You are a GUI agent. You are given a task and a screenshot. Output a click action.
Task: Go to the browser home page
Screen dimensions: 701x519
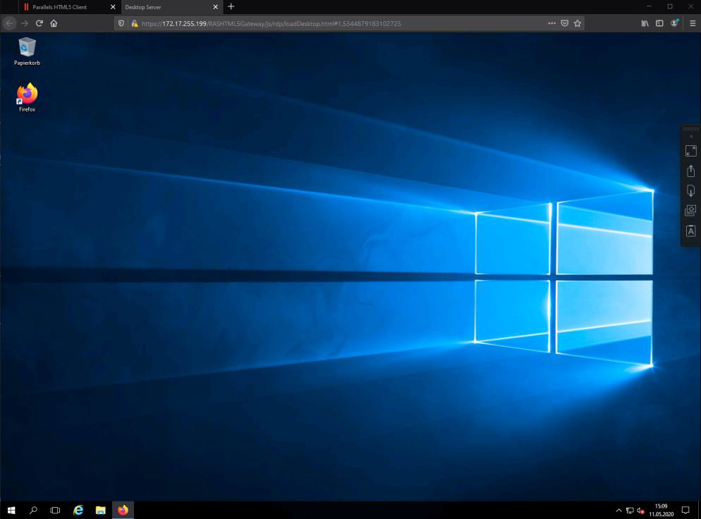pyautogui.click(x=54, y=23)
